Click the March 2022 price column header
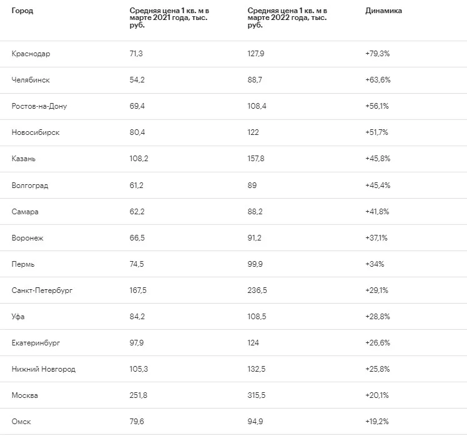 click(x=287, y=18)
